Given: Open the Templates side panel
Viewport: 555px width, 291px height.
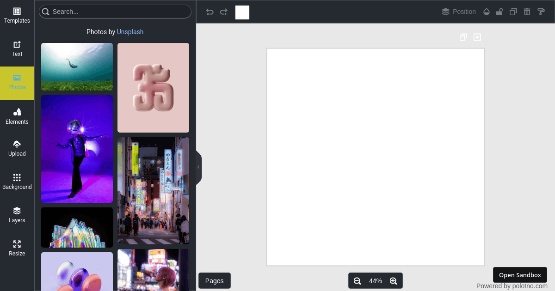Looking at the screenshot, I should pos(17,16).
